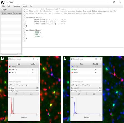Enable Show grayscale in the DAPI dialog
The height and width of the screenshot is (123, 124).
click(72, 85)
